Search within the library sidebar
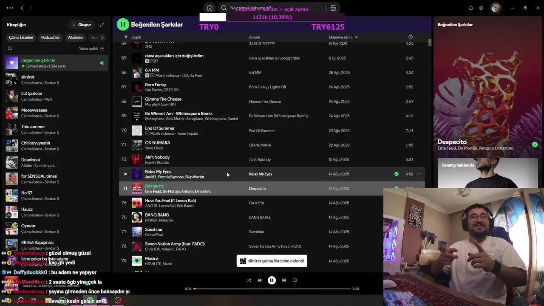Screen dimensions: 544x306 pyautogui.click(x=10, y=48)
